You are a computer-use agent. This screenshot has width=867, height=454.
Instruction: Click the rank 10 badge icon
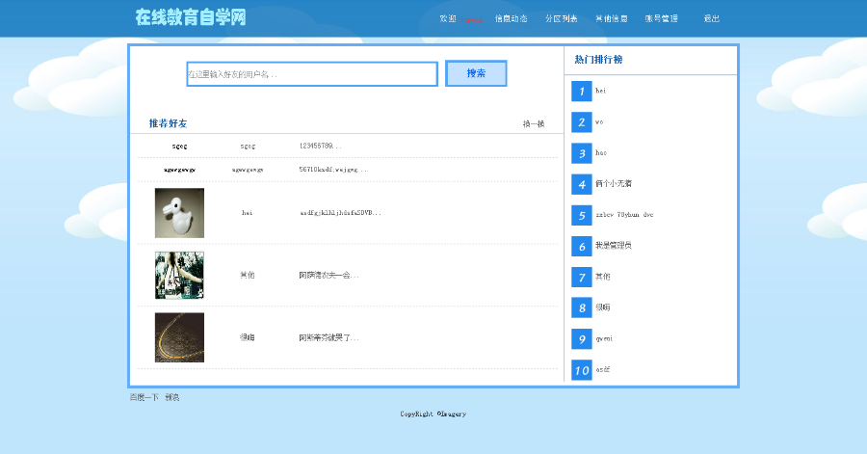581,370
